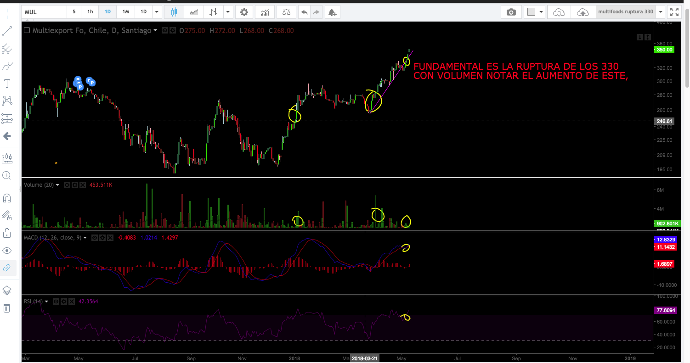Toggle lock all drawing tools
The width and height of the screenshot is (690, 363).
[7, 233]
